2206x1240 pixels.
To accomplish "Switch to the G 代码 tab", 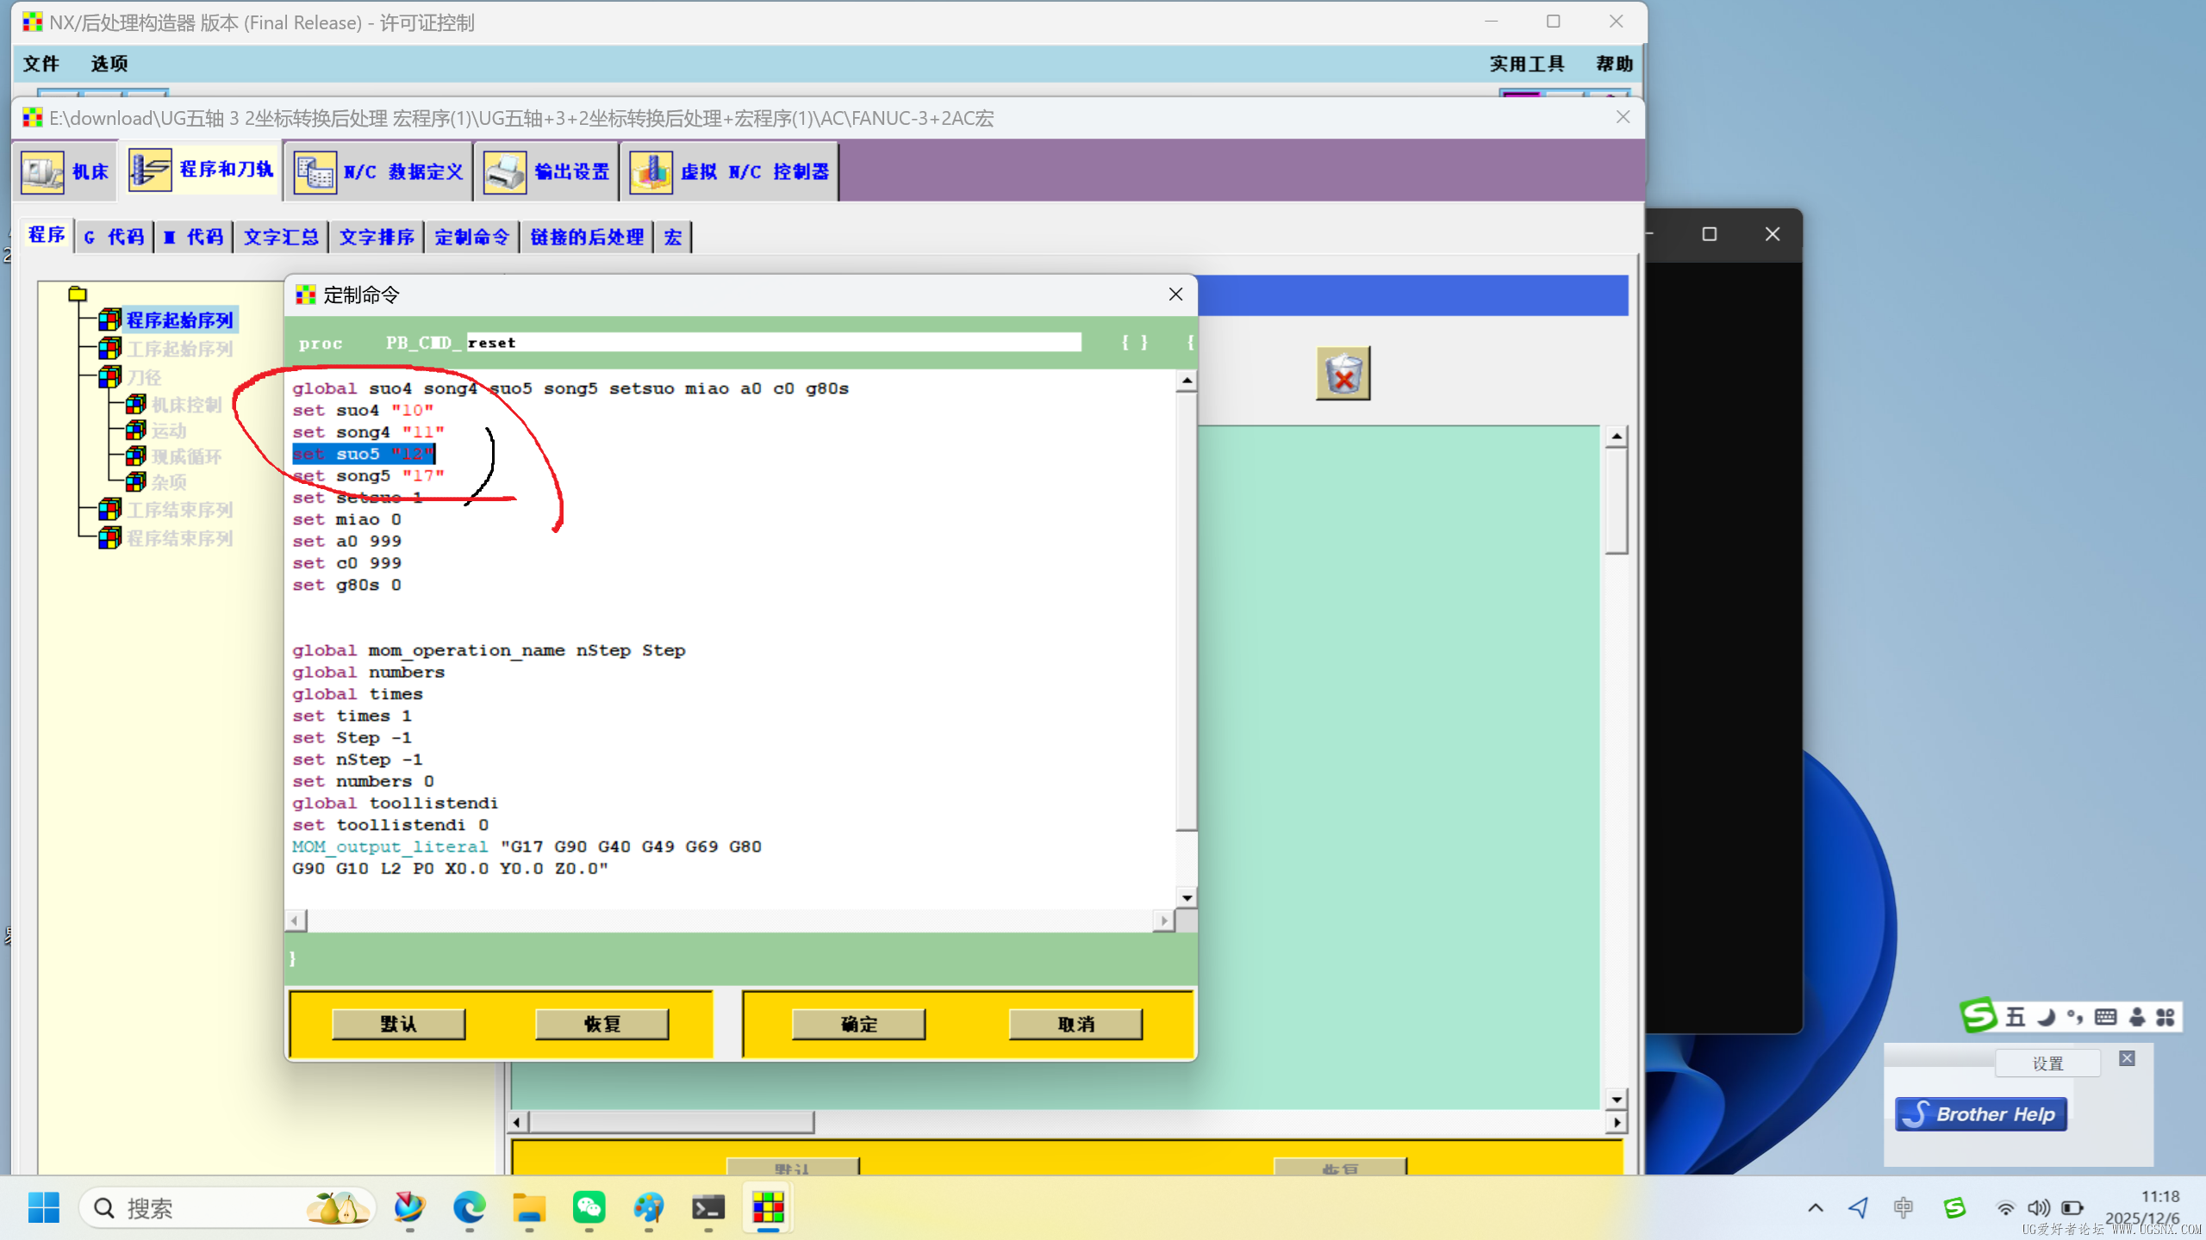I will (x=115, y=237).
